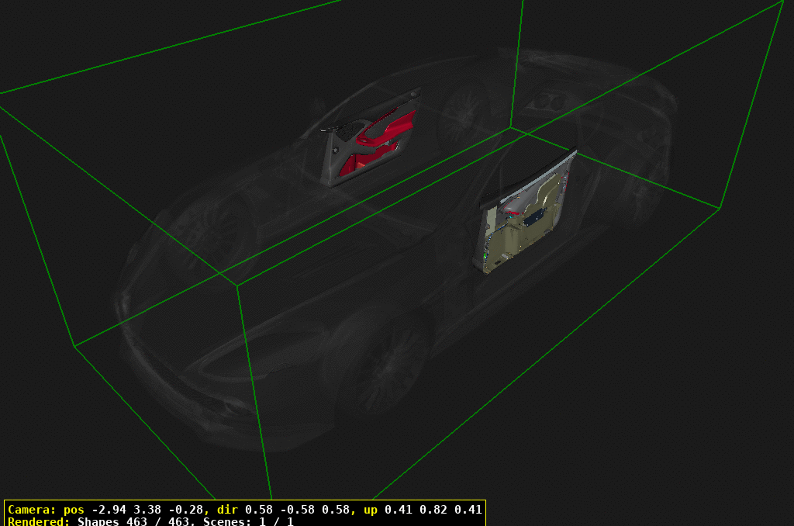
Task: Click the far left green bounding box corner
Action: point(74,345)
